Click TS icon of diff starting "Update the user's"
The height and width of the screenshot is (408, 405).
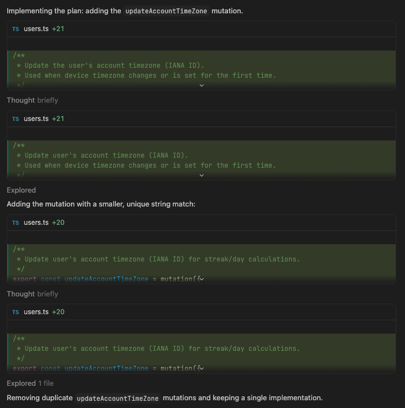click(16, 29)
